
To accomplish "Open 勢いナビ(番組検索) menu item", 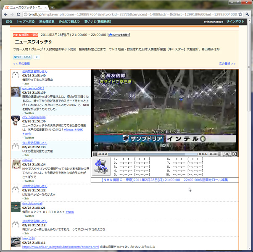I will click(x=98, y=21).
